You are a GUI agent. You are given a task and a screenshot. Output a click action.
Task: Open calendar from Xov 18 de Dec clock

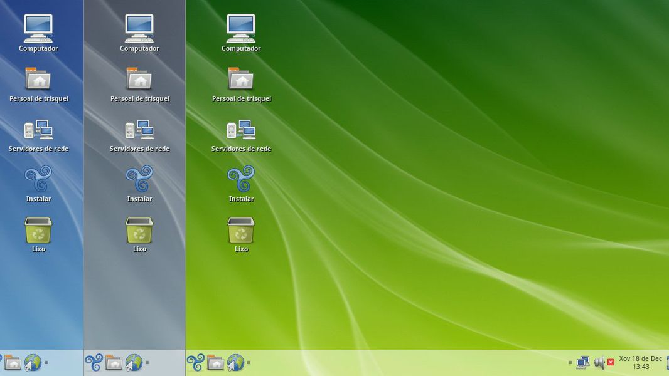click(x=640, y=362)
